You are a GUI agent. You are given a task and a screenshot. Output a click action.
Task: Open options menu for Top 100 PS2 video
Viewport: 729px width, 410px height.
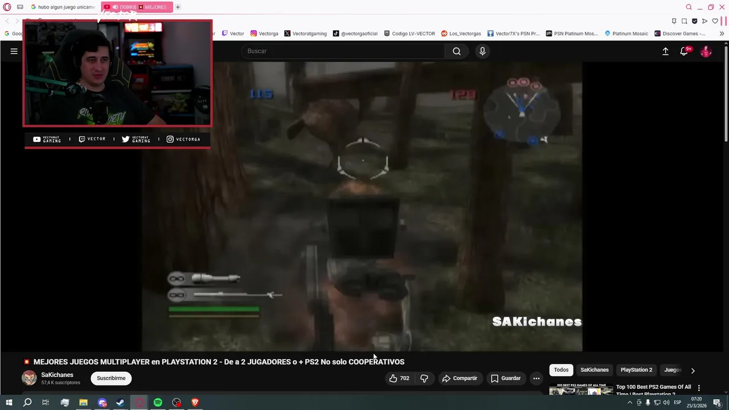(699, 388)
